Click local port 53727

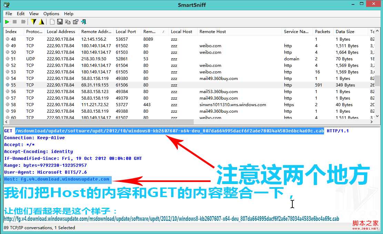coord(122,104)
